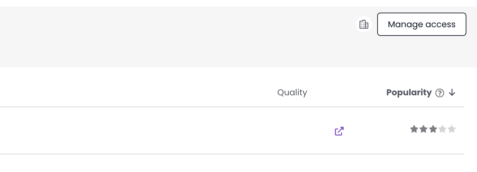Click the Popularity help question mark icon
The height and width of the screenshot is (172, 477).
click(x=440, y=93)
